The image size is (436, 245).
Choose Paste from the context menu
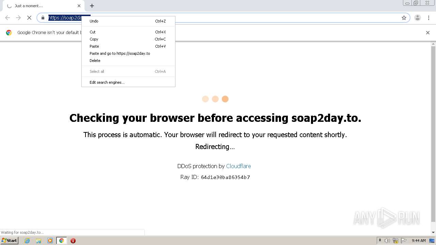(128, 46)
